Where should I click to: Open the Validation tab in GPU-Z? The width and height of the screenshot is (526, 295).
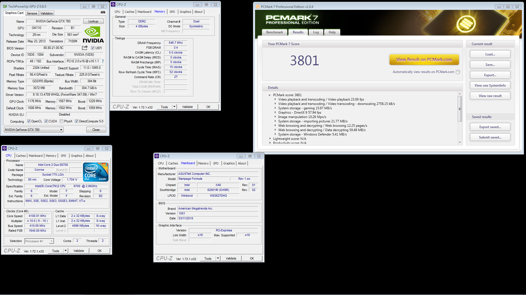pyautogui.click(x=47, y=13)
